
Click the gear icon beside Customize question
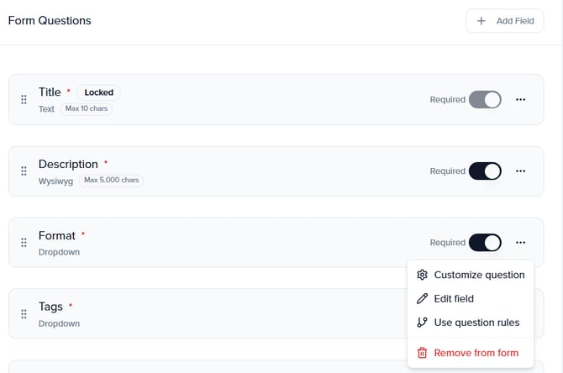click(x=422, y=275)
